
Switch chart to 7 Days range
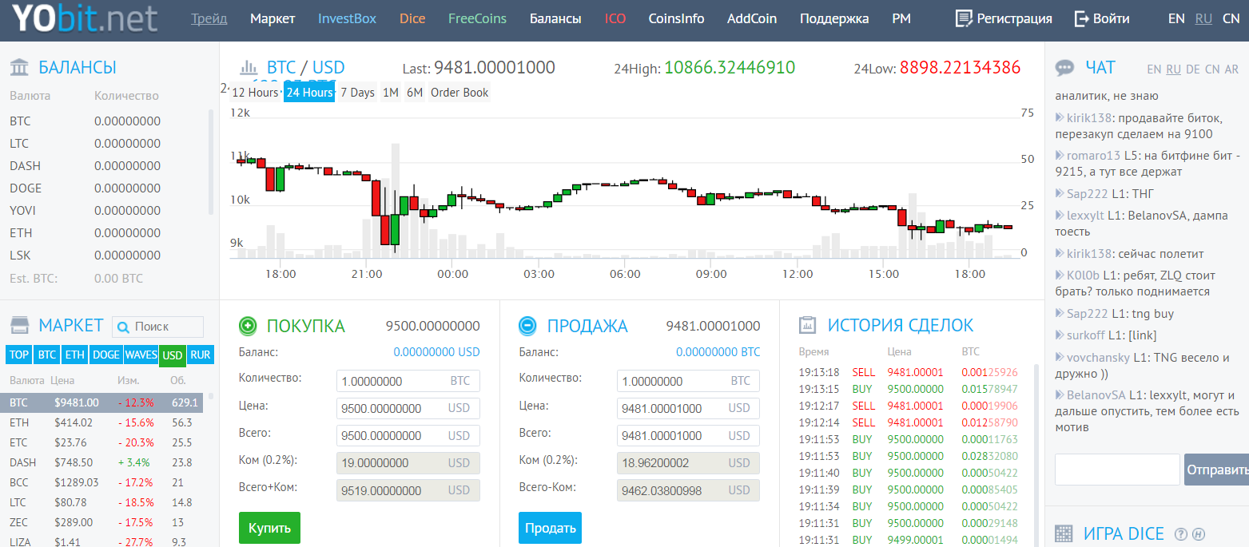click(357, 93)
